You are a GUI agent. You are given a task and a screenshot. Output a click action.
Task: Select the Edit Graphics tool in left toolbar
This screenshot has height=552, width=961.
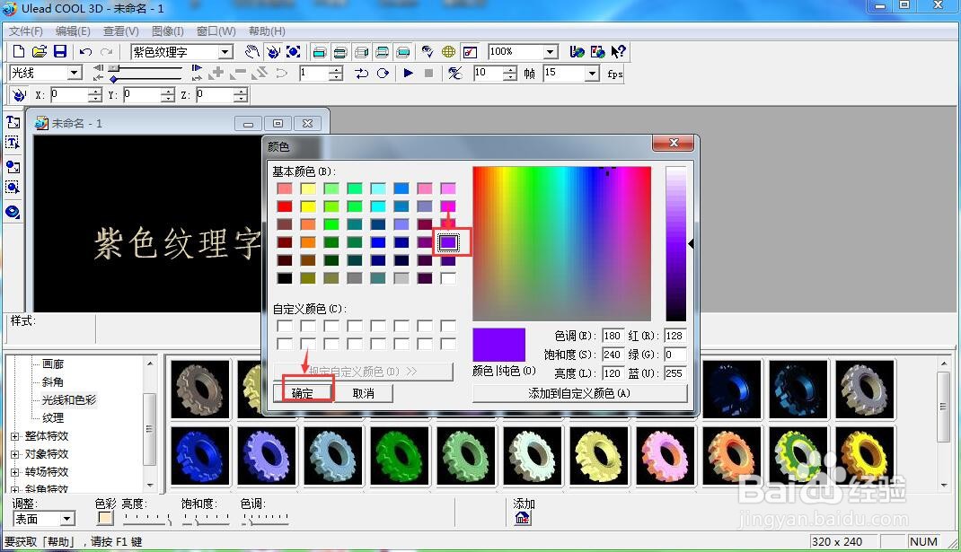(x=13, y=188)
